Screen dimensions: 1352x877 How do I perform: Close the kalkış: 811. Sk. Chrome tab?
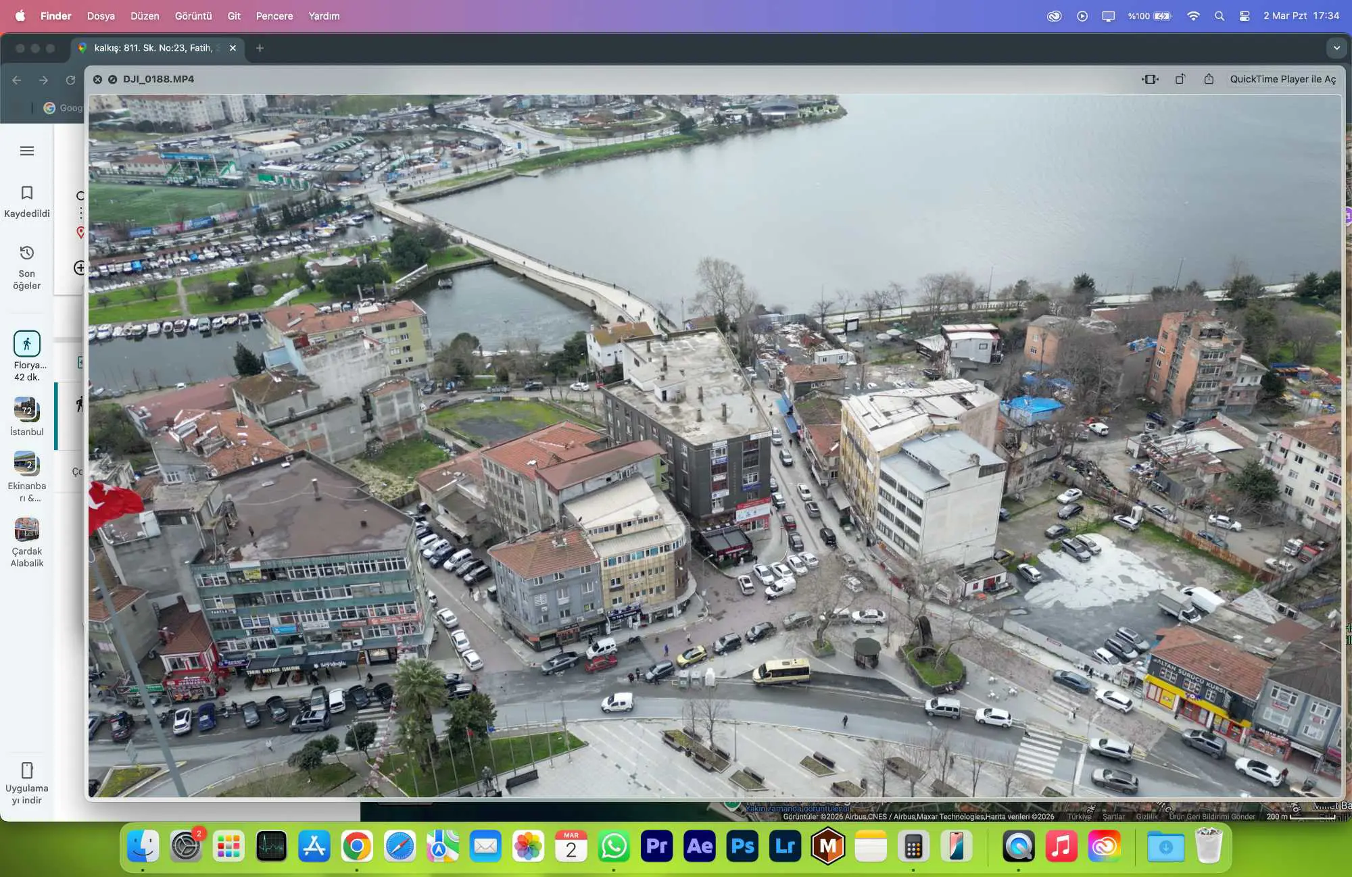point(233,48)
